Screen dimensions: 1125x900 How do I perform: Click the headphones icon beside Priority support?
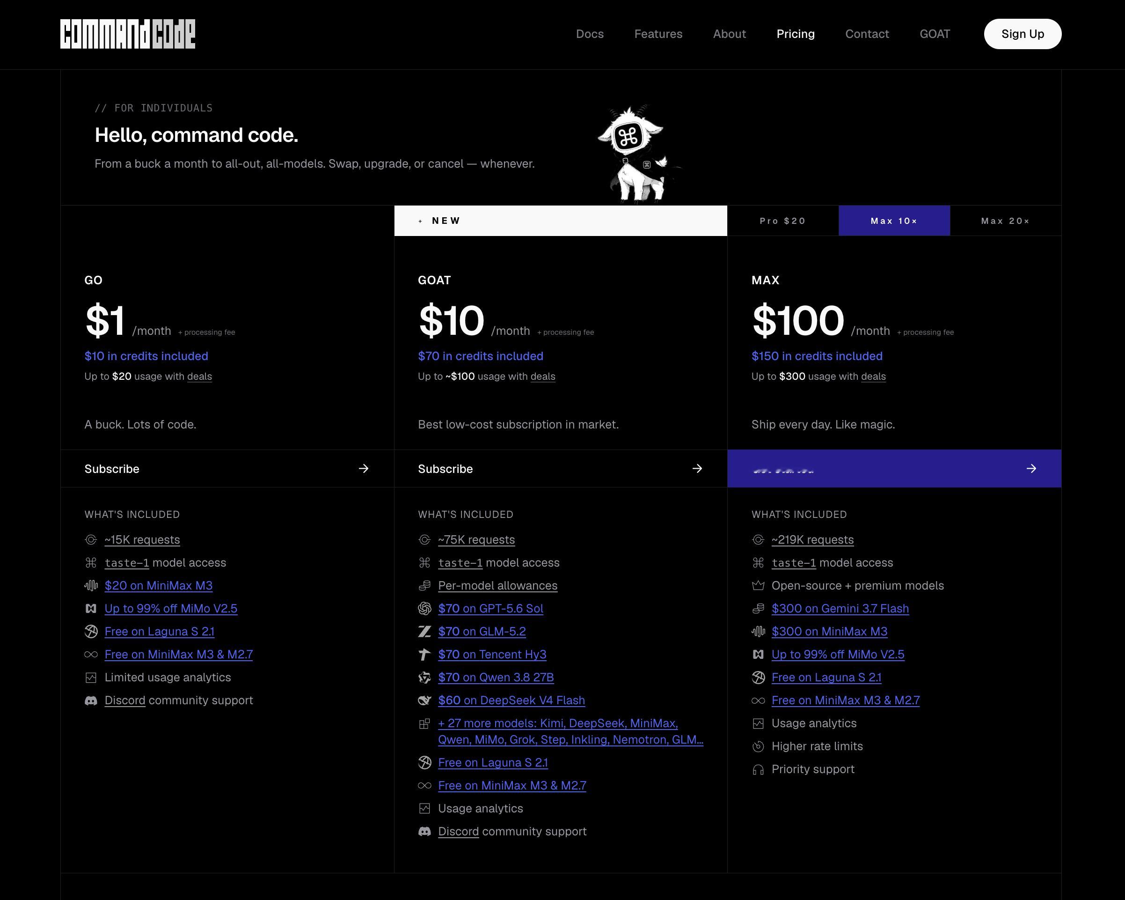758,769
